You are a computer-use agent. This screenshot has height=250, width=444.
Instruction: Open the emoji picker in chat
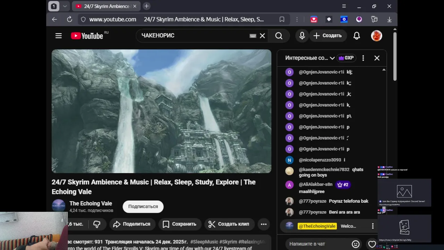tap(356, 244)
